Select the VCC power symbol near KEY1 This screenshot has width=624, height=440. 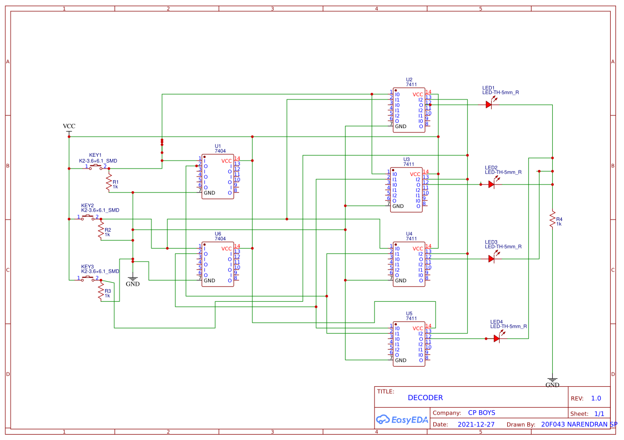click(69, 129)
